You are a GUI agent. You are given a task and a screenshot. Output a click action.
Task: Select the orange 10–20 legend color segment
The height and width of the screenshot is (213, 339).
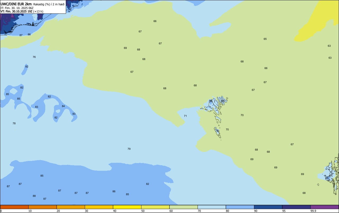pos(42,207)
